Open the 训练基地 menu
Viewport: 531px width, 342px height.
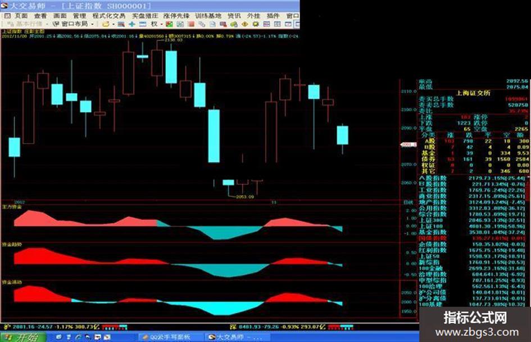(208, 16)
